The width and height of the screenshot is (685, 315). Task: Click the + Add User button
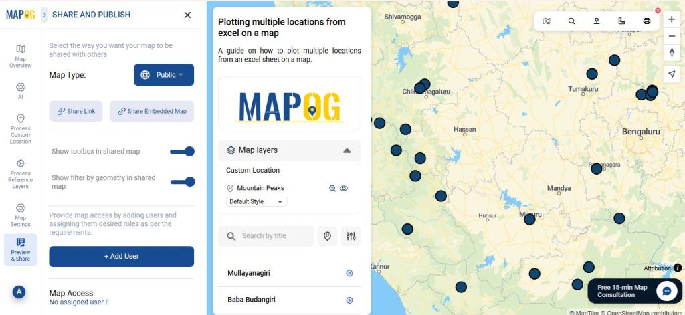(x=122, y=256)
